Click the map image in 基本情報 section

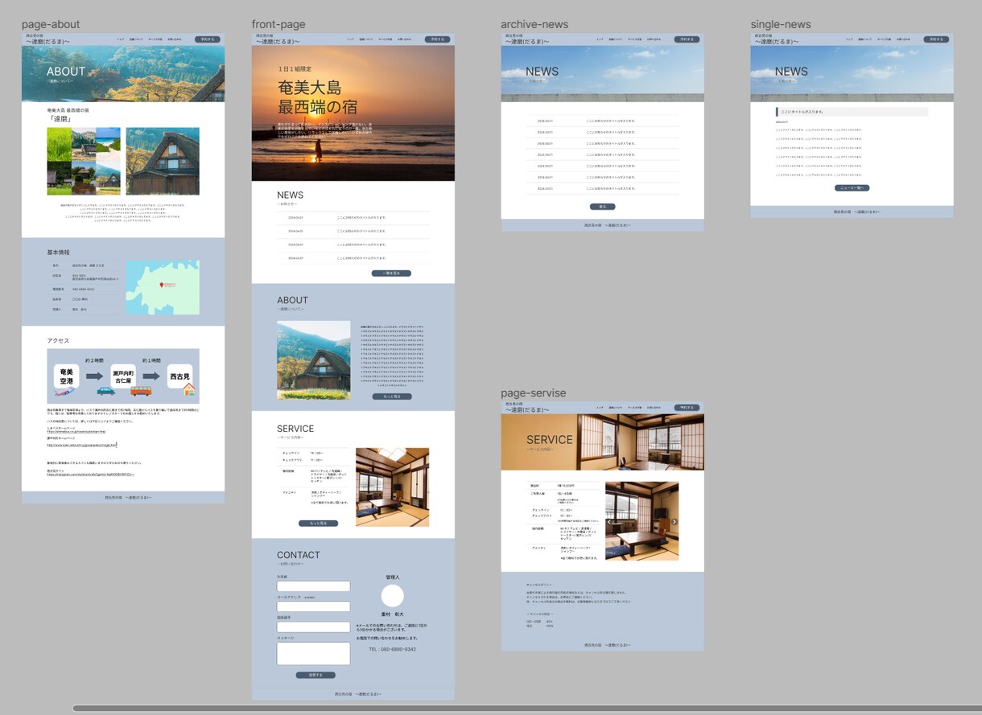click(x=163, y=287)
